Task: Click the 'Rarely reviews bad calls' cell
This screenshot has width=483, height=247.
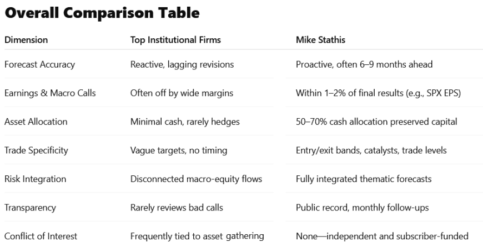Action: (x=177, y=208)
